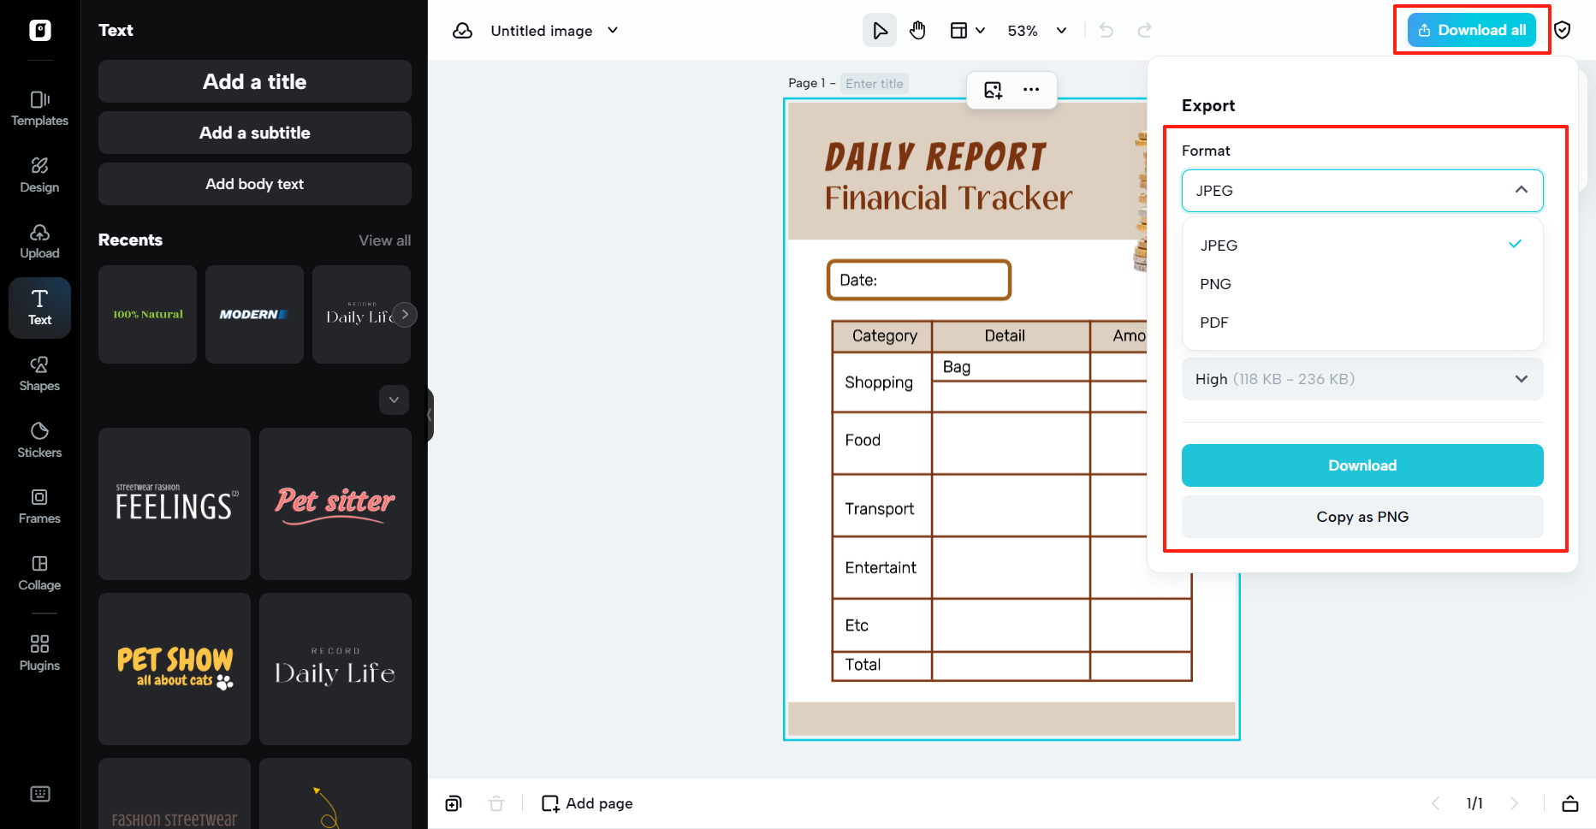Duplicate the current page

[x=453, y=803]
